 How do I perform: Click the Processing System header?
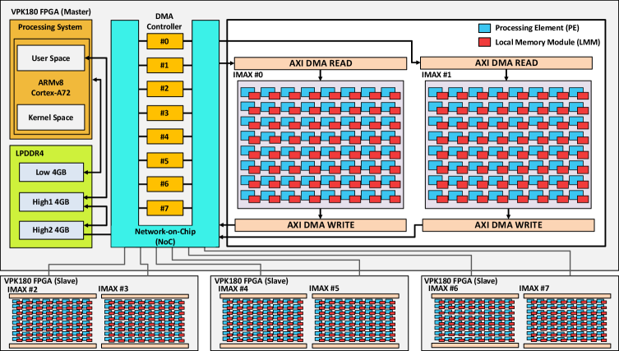(50, 27)
